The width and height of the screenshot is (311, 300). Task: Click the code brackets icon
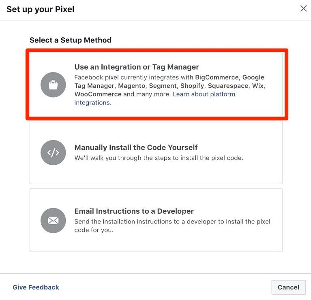(x=53, y=153)
